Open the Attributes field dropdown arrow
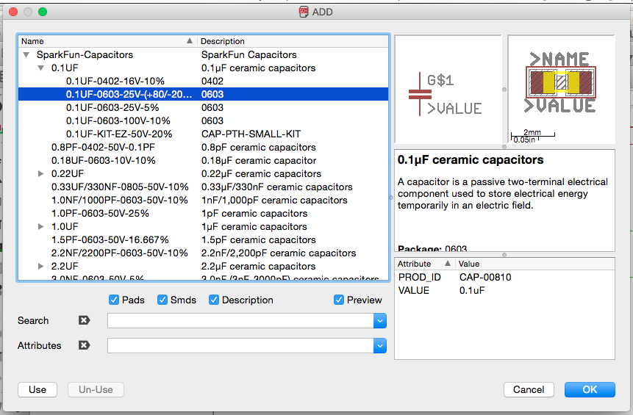This screenshot has height=415, width=633. tap(380, 346)
